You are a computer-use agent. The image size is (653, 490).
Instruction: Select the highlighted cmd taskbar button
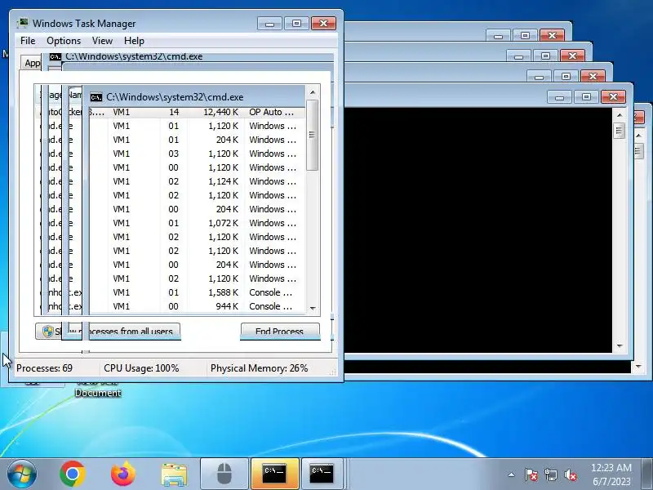point(274,474)
